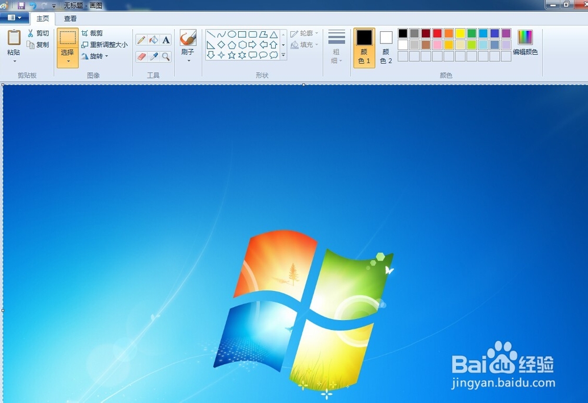Click the Save icon in title bar
This screenshot has height=403, width=588.
click(21, 6)
